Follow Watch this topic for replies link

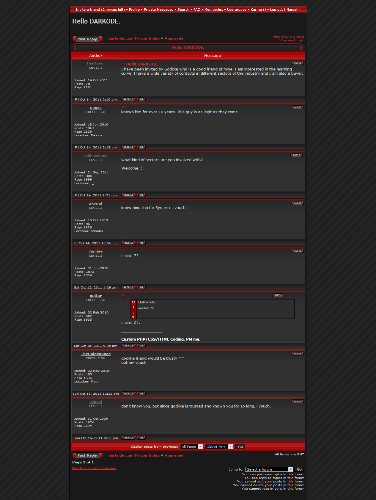click(94, 468)
